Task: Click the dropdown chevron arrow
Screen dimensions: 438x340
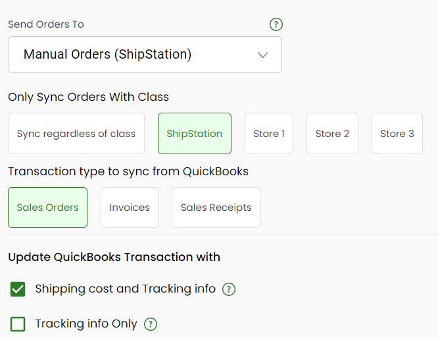Action: coord(262,55)
